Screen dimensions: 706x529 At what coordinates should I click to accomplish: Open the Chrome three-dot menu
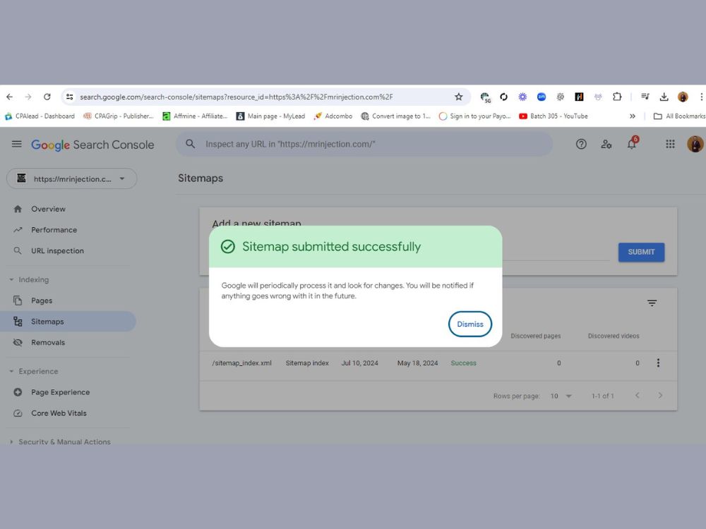[701, 97]
